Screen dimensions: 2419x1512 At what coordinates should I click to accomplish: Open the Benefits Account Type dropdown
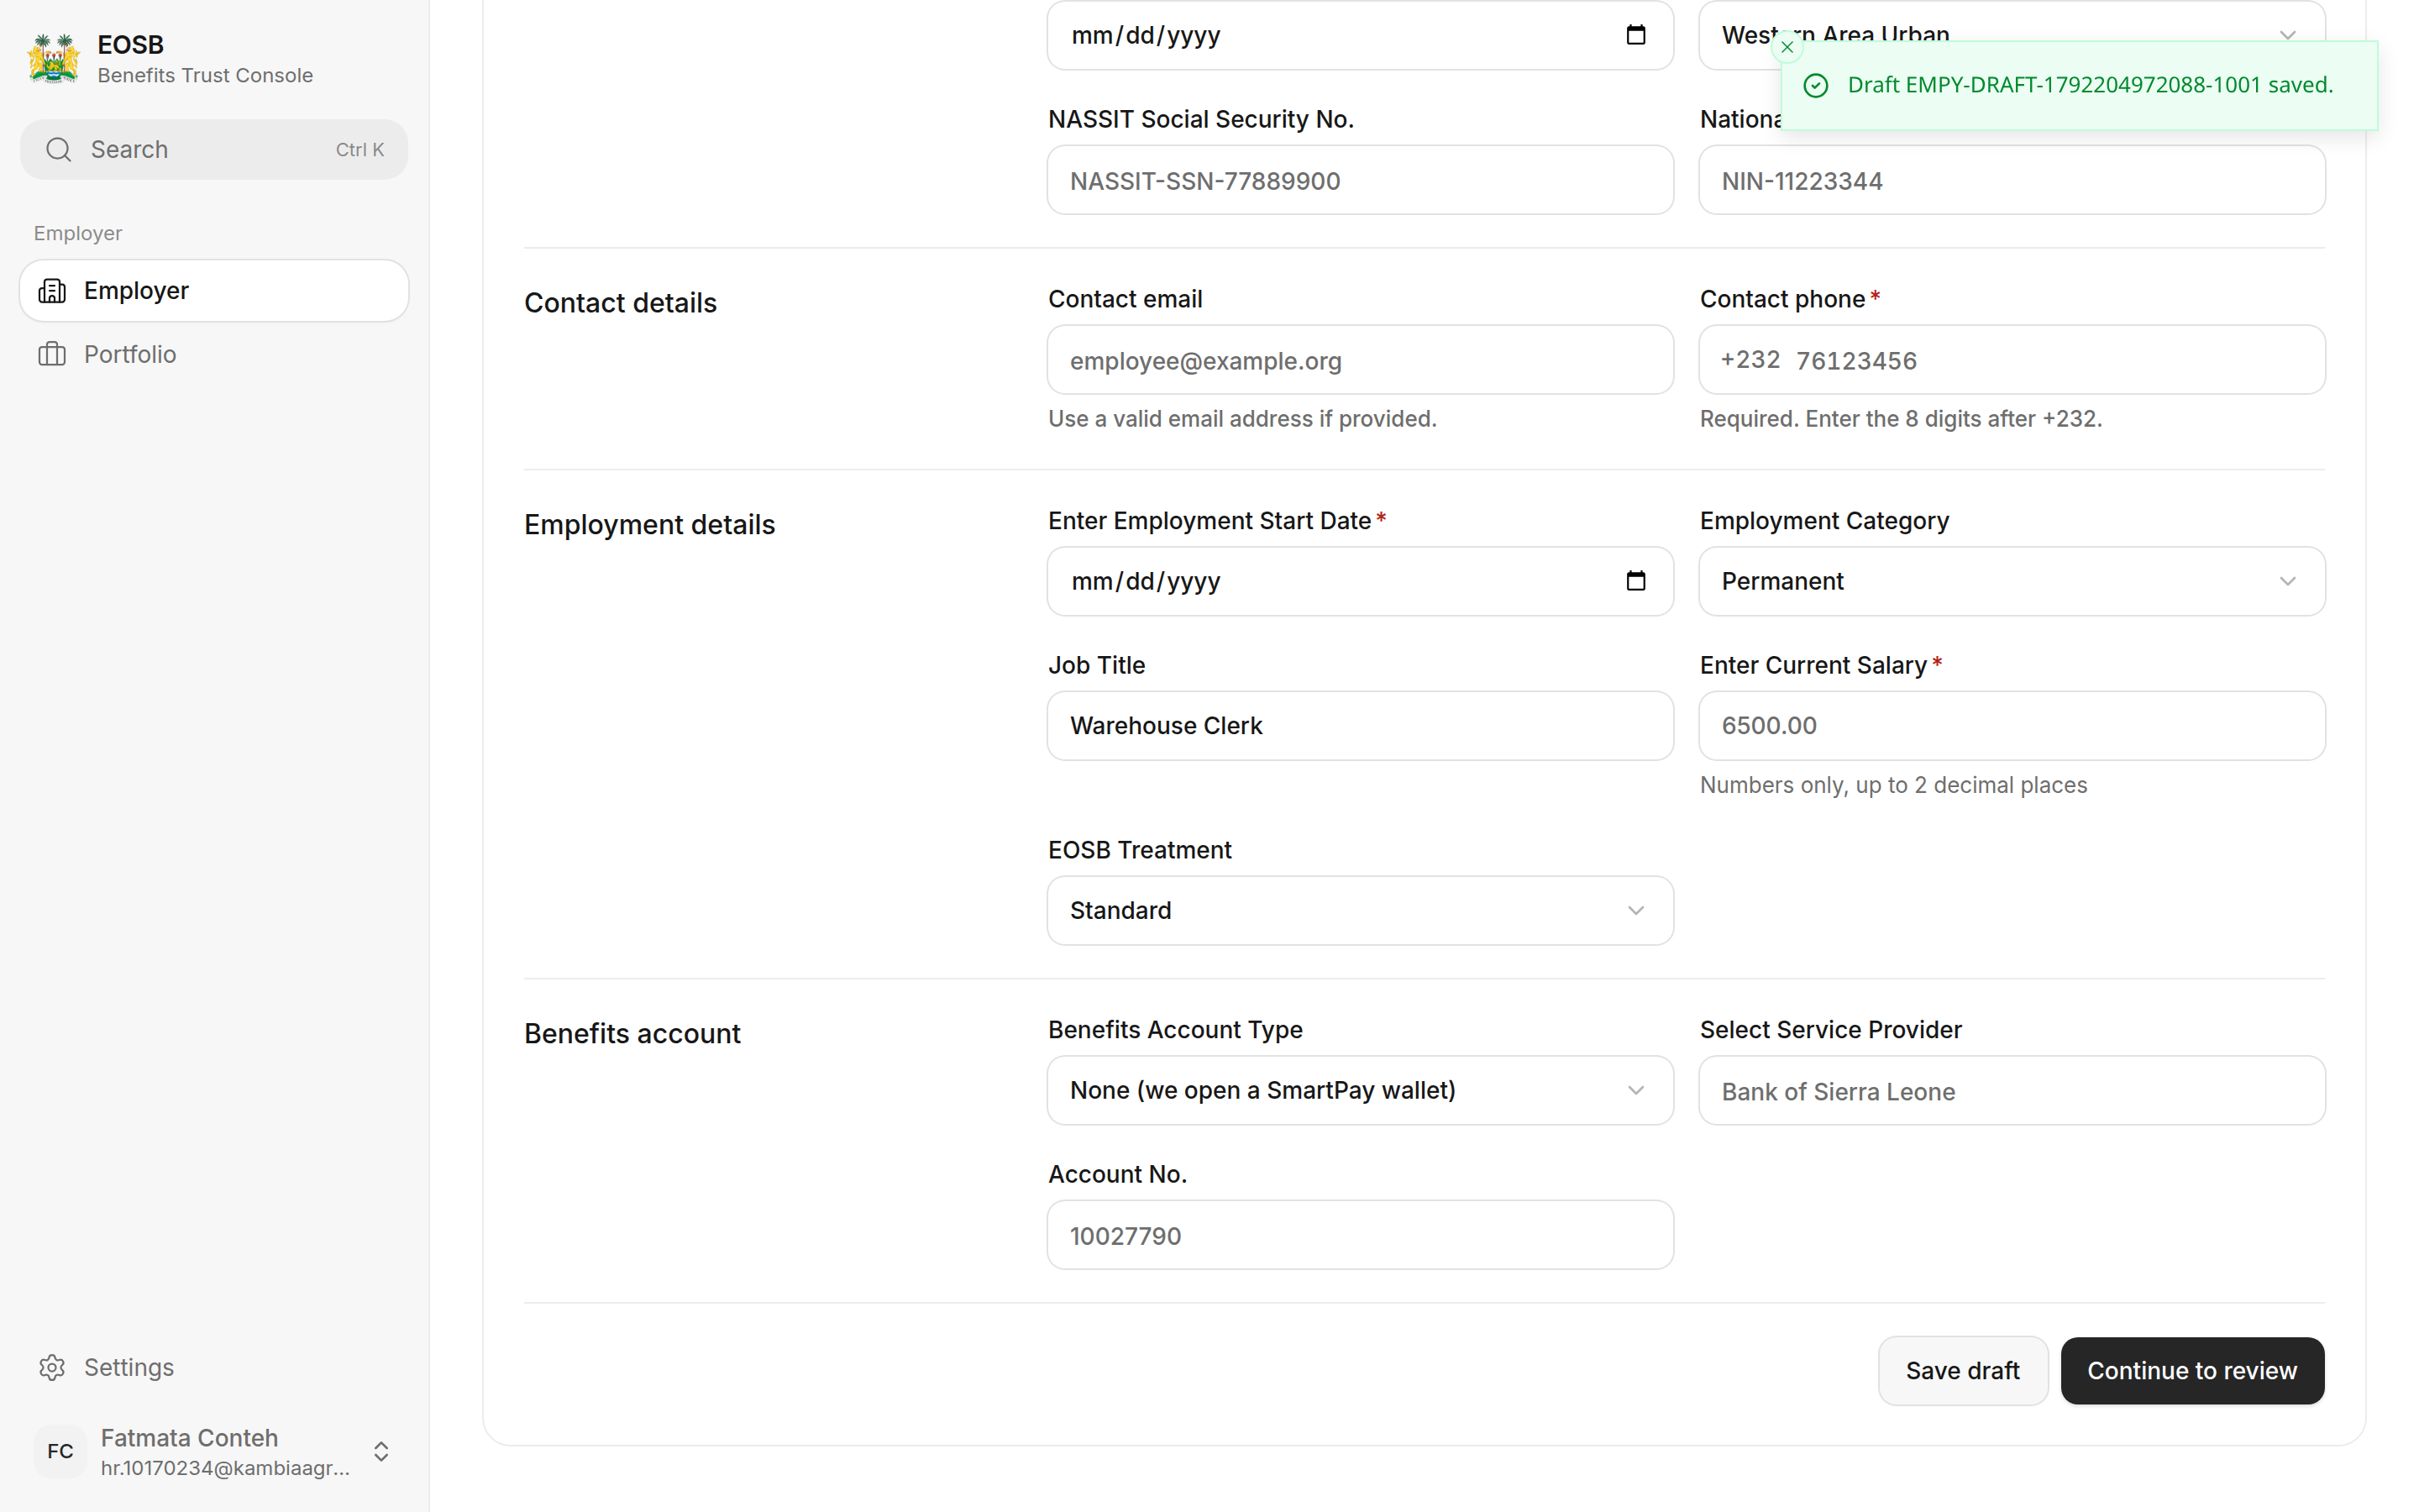pyautogui.click(x=1360, y=1090)
